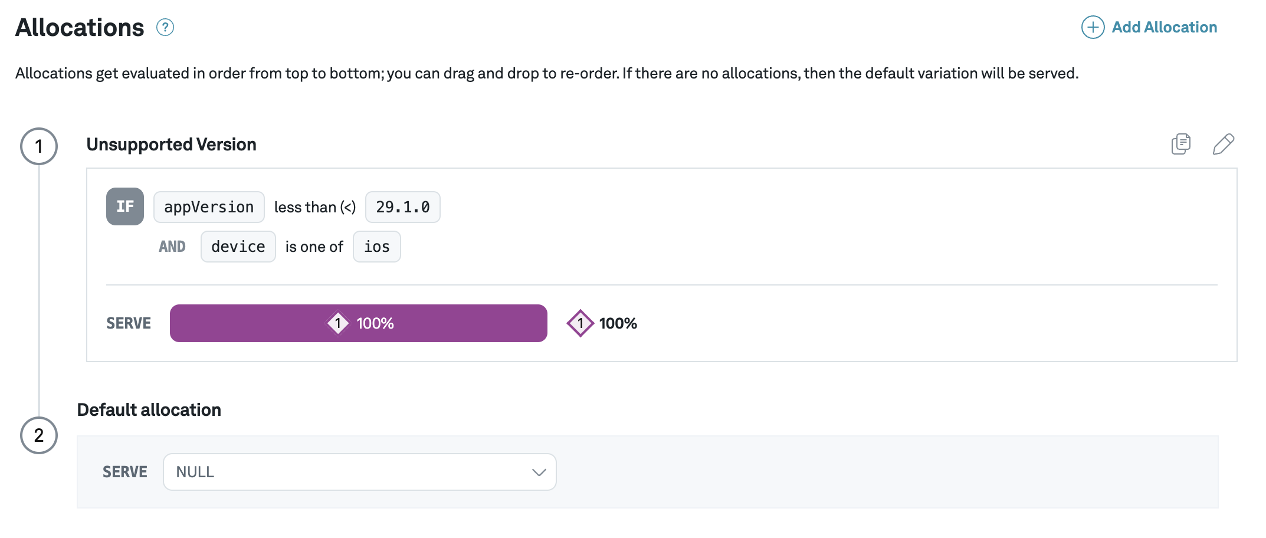
Task: Expand the NULL dropdown chevron arrow
Action: click(x=539, y=472)
